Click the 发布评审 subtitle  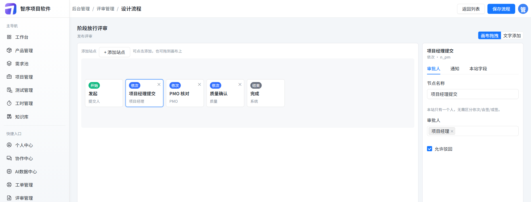[x=85, y=36]
